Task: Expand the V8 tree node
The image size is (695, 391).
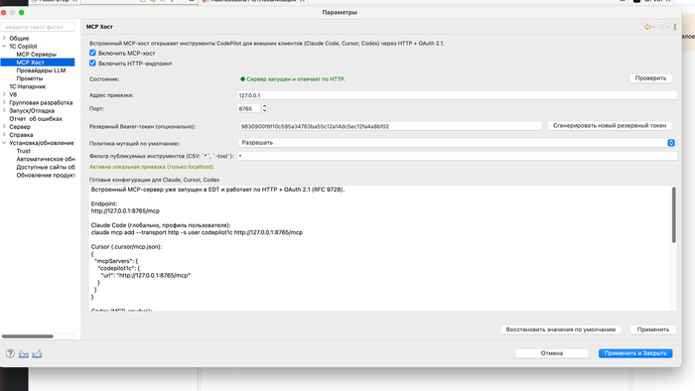Action: [4, 94]
